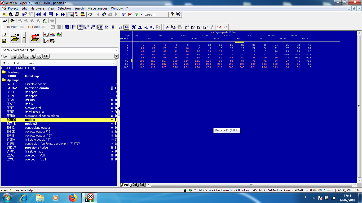Screen dimensions: 362x203
Task: Open the Hardware menu
Action: point(37,8)
